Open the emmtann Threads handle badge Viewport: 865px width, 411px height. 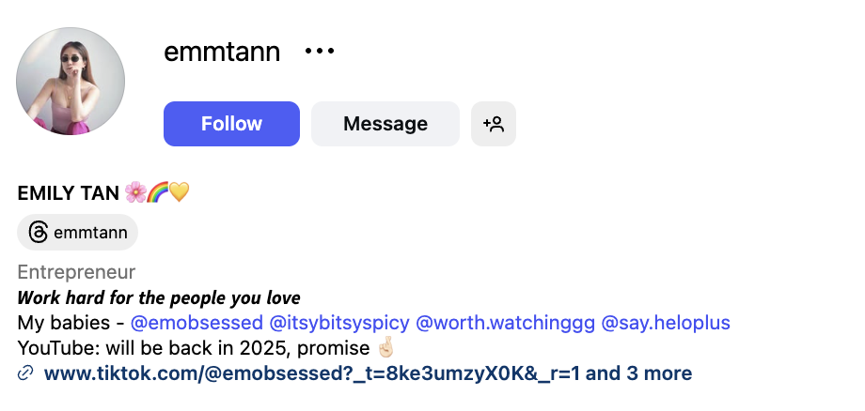(78, 233)
